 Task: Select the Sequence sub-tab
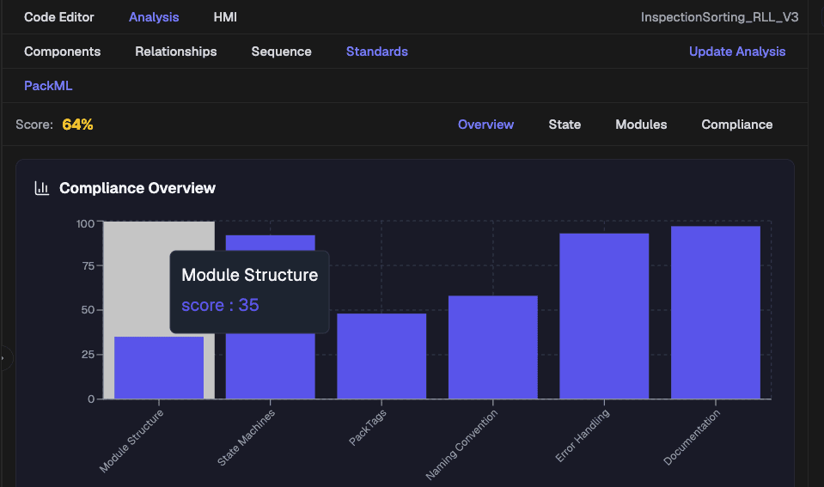coord(281,52)
